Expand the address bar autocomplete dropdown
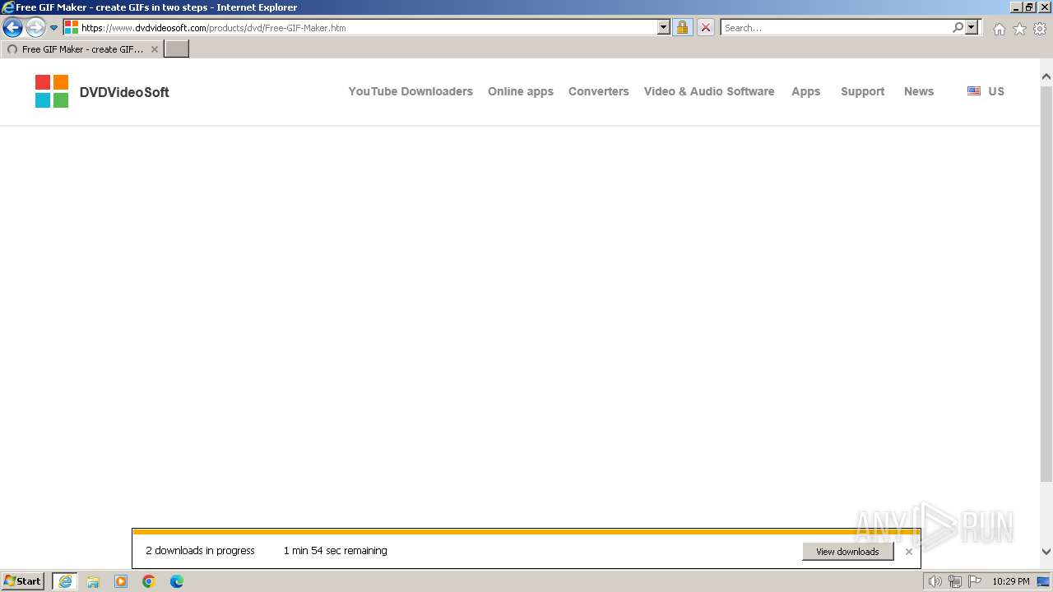This screenshot has height=592, width=1053. [x=664, y=27]
